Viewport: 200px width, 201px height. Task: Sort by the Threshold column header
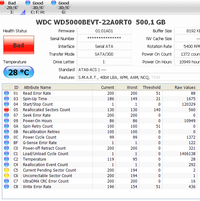tap(151, 87)
